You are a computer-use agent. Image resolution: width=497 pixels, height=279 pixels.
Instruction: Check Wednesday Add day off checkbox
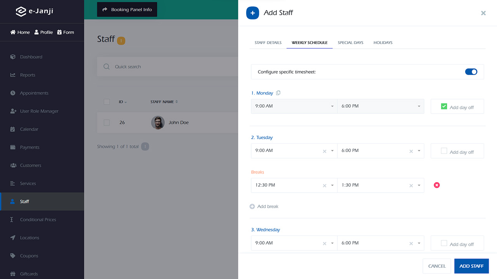(x=444, y=243)
